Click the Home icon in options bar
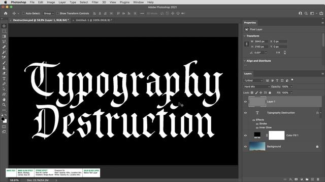Viewport: 325px width, 182px height. tap(6, 14)
